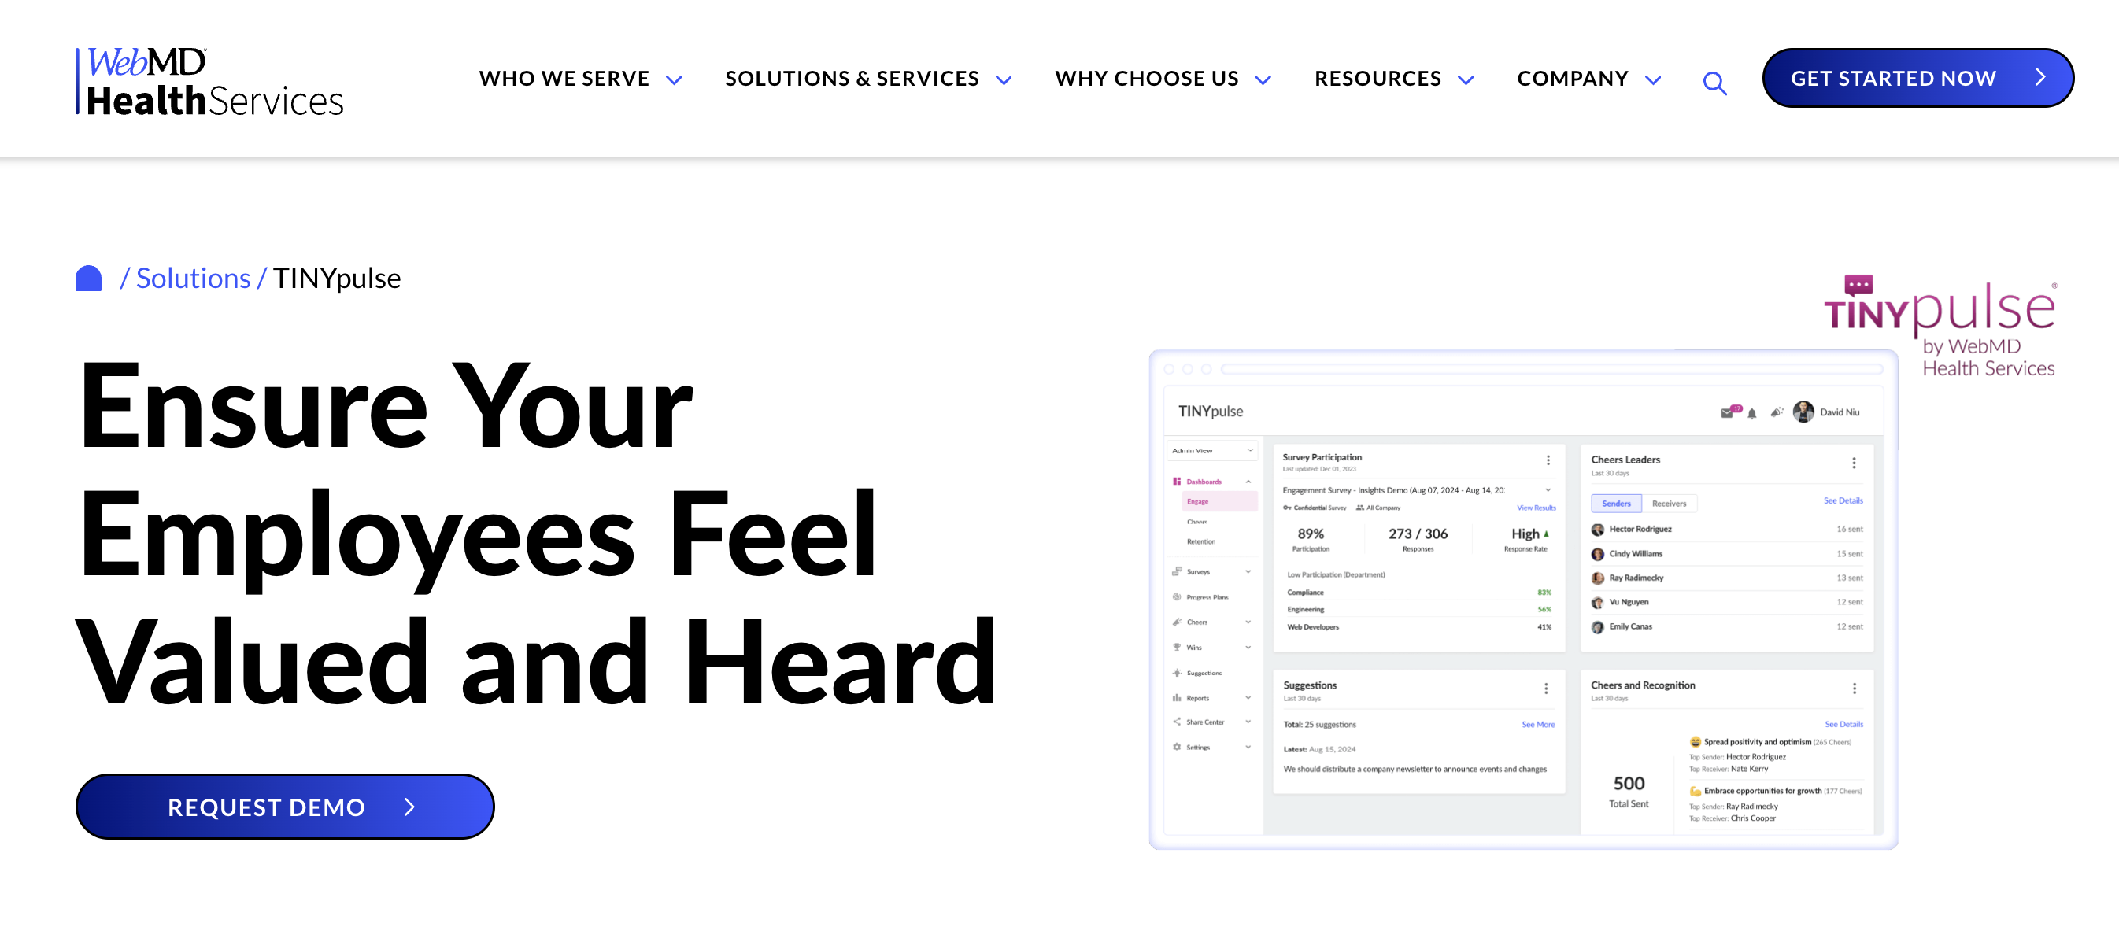This screenshot has width=2119, height=949.
Task: Click '500 Total Sent' in Cheers and Recognition
Action: pos(1628,791)
